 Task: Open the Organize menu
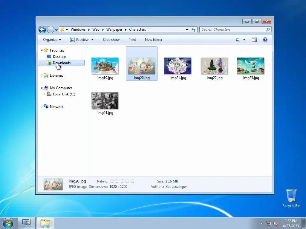pos(52,40)
